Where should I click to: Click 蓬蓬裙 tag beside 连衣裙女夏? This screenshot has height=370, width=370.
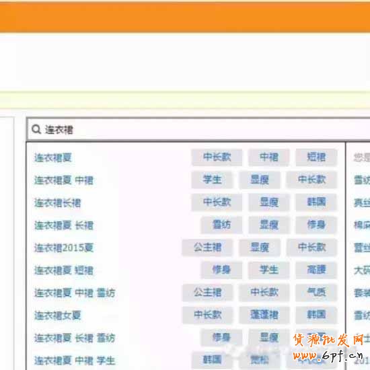(x=264, y=315)
